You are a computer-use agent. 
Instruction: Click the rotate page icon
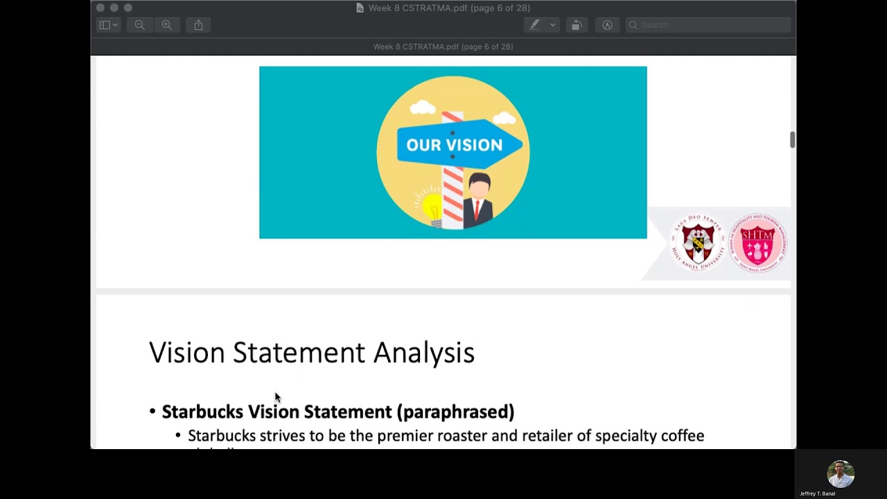(576, 25)
